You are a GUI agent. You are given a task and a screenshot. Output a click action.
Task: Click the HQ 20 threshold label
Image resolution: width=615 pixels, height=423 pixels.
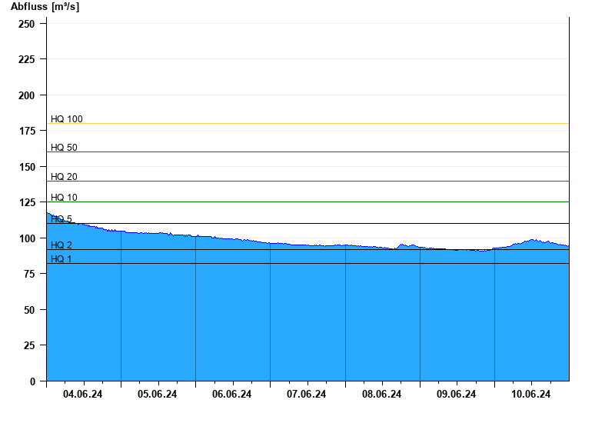tap(64, 177)
